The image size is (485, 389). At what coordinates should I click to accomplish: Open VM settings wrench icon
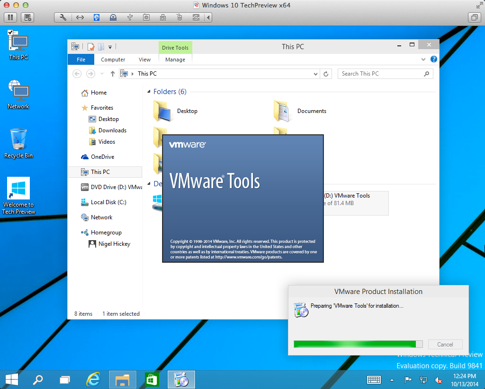63,17
